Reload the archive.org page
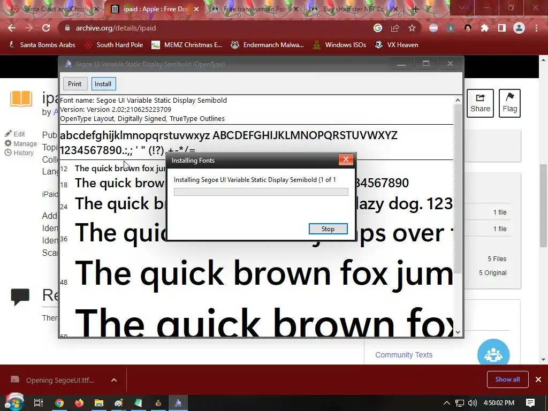 pyautogui.click(x=46, y=28)
